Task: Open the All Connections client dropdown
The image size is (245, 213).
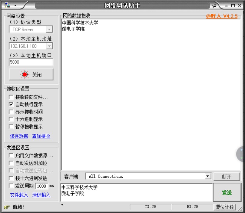Action: [x=208, y=176]
